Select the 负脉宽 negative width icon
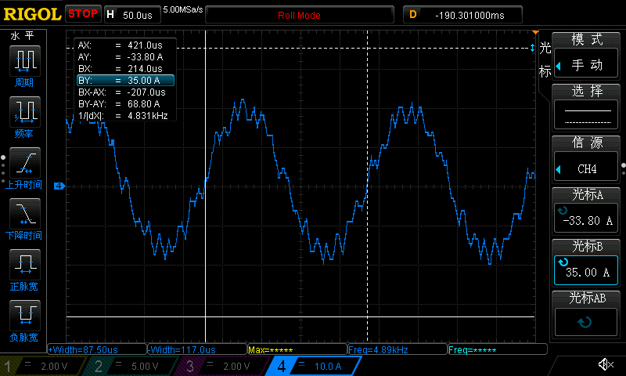626x376 pixels. pos(24,315)
